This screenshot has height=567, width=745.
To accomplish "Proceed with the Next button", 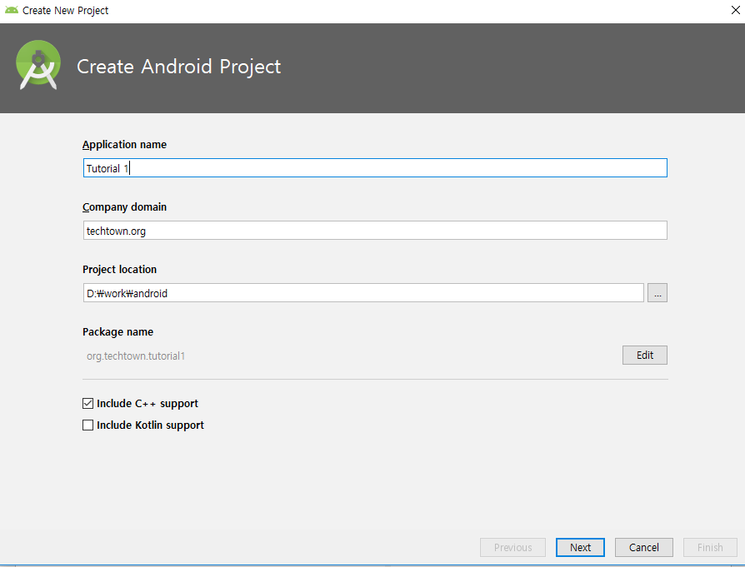I will (x=580, y=548).
